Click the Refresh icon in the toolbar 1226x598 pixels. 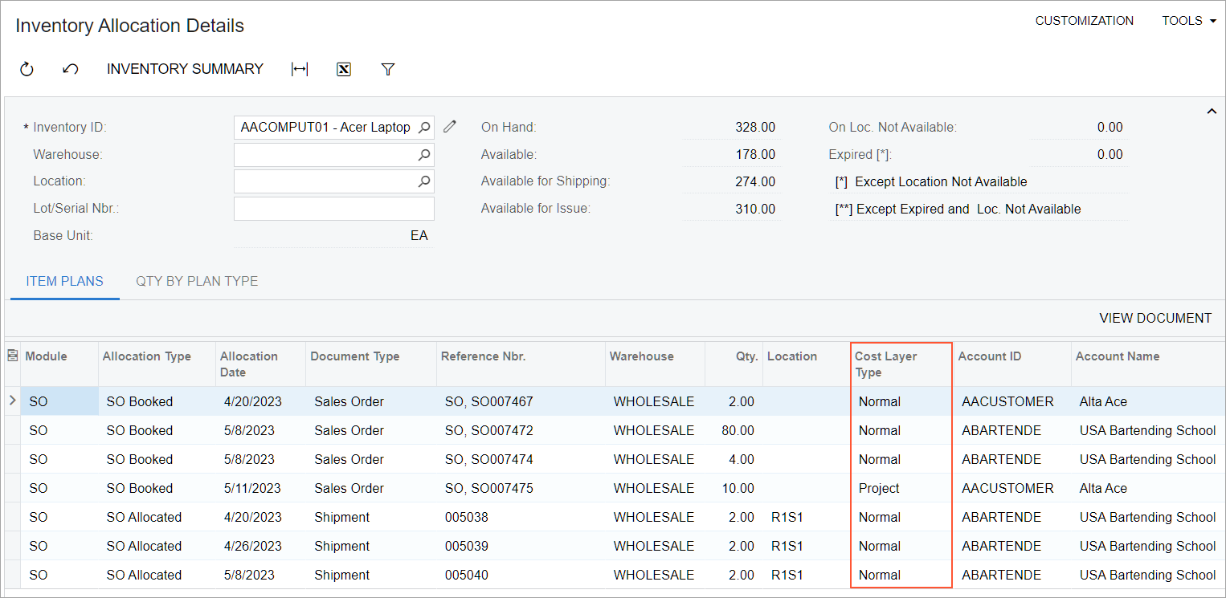click(27, 69)
